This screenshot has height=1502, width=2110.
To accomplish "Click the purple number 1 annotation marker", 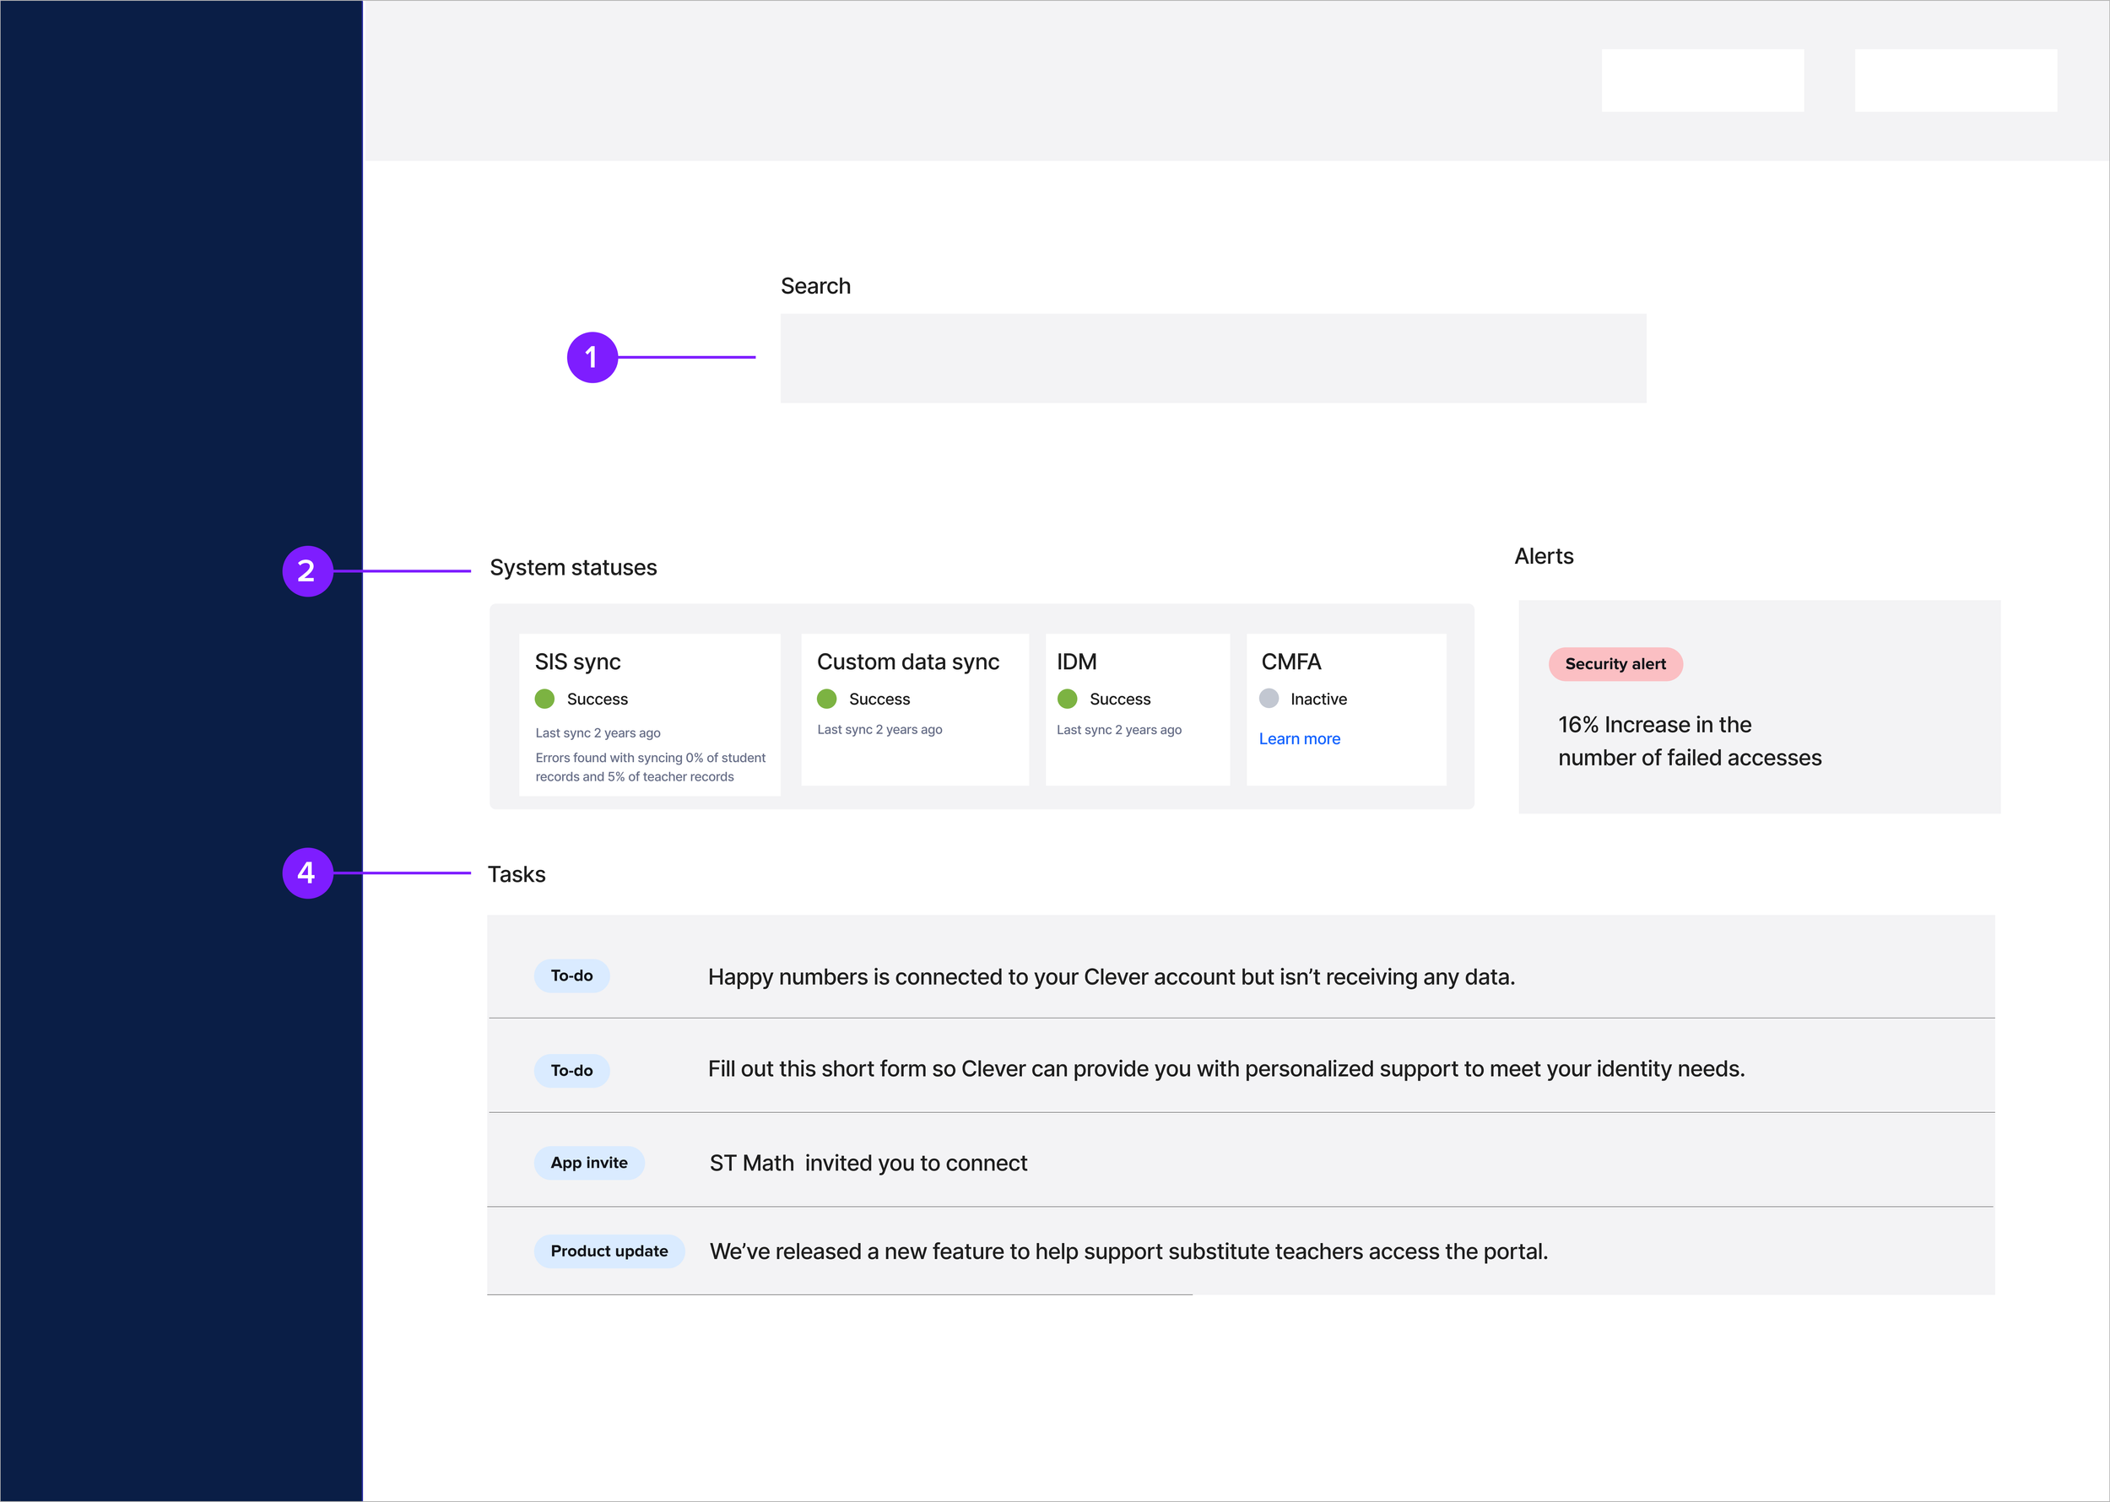I will click(592, 357).
